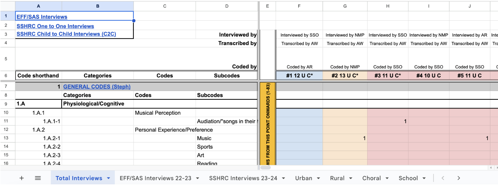Select the 'Art' subcode cell

click(227, 155)
